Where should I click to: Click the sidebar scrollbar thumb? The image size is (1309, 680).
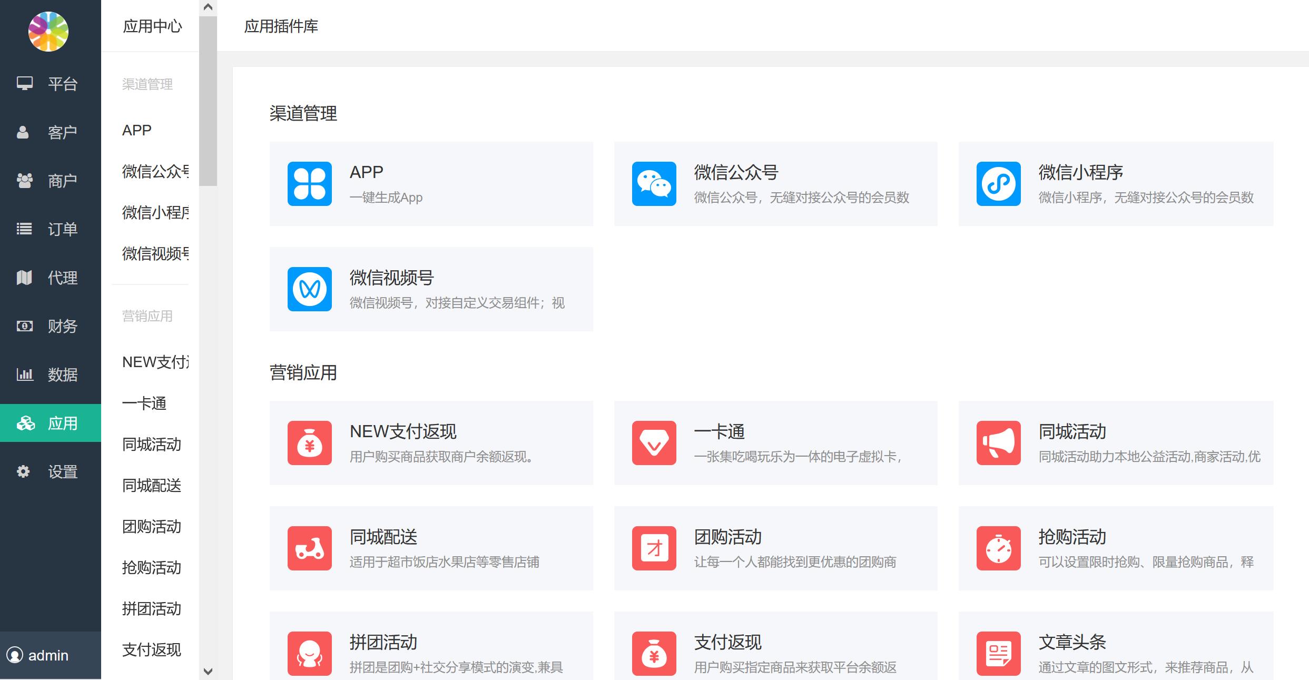pos(208,100)
